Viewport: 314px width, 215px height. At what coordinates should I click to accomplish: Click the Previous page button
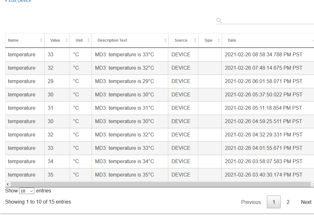pyautogui.click(x=251, y=202)
